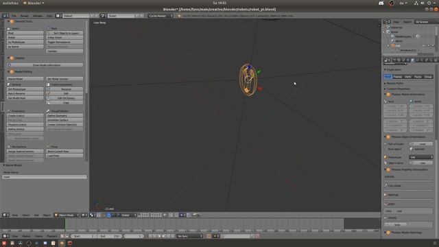Open the Marker menu in timeline

click(26, 236)
